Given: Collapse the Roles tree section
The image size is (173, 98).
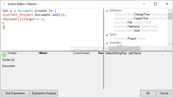Looking at the screenshot, I should 107,35.
